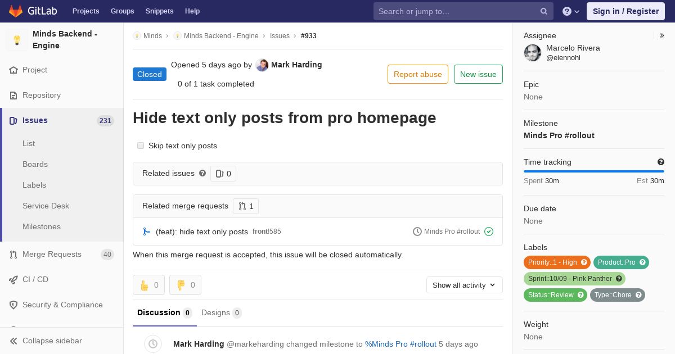Click the help icon on Product::Pro label

point(642,262)
